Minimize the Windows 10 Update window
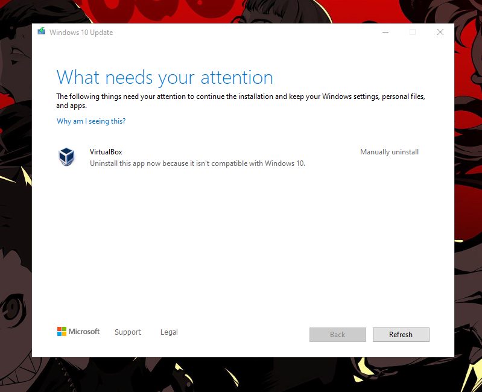 385,32
